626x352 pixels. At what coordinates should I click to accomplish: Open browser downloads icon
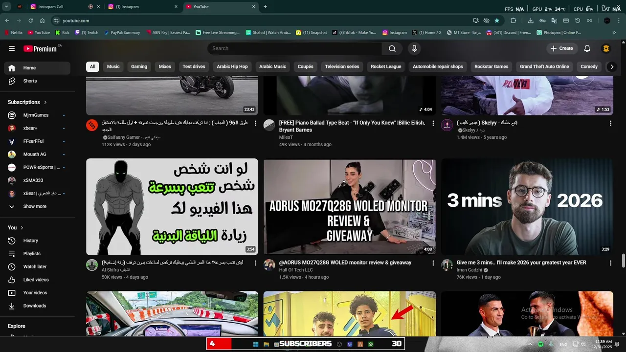pyautogui.click(x=531, y=21)
